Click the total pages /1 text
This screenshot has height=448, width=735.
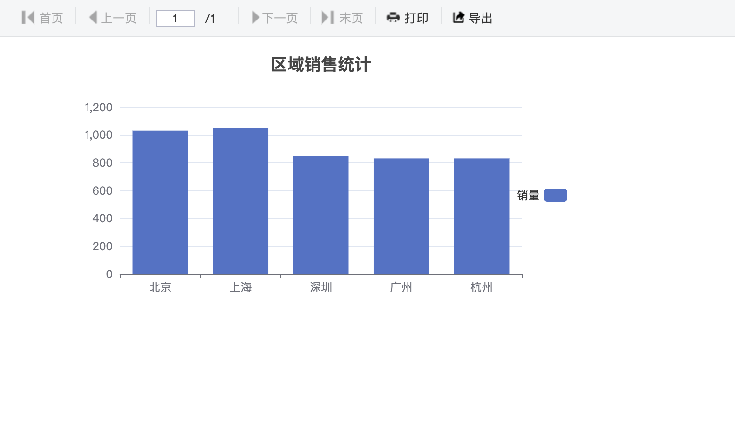tap(211, 19)
